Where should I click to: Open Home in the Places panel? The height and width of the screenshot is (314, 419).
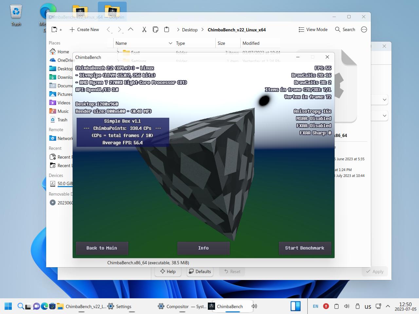tap(59, 52)
